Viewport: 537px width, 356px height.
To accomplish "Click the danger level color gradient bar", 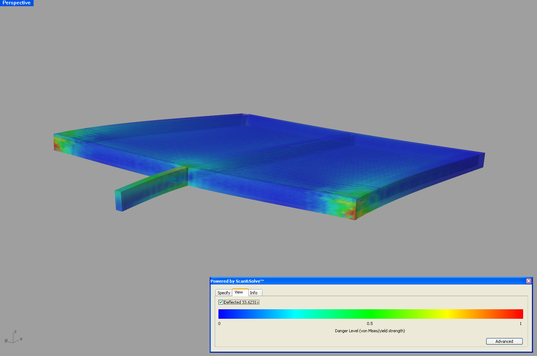I will click(370, 314).
